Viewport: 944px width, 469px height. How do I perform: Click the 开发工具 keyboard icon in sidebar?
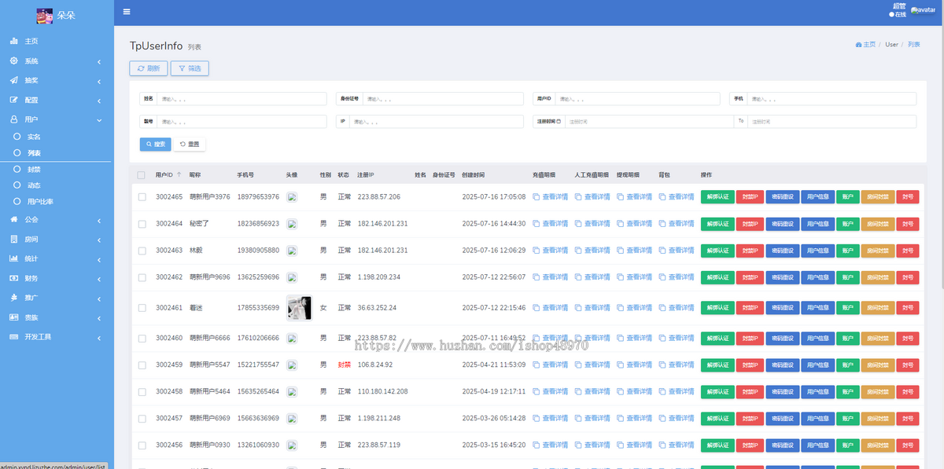tap(13, 337)
